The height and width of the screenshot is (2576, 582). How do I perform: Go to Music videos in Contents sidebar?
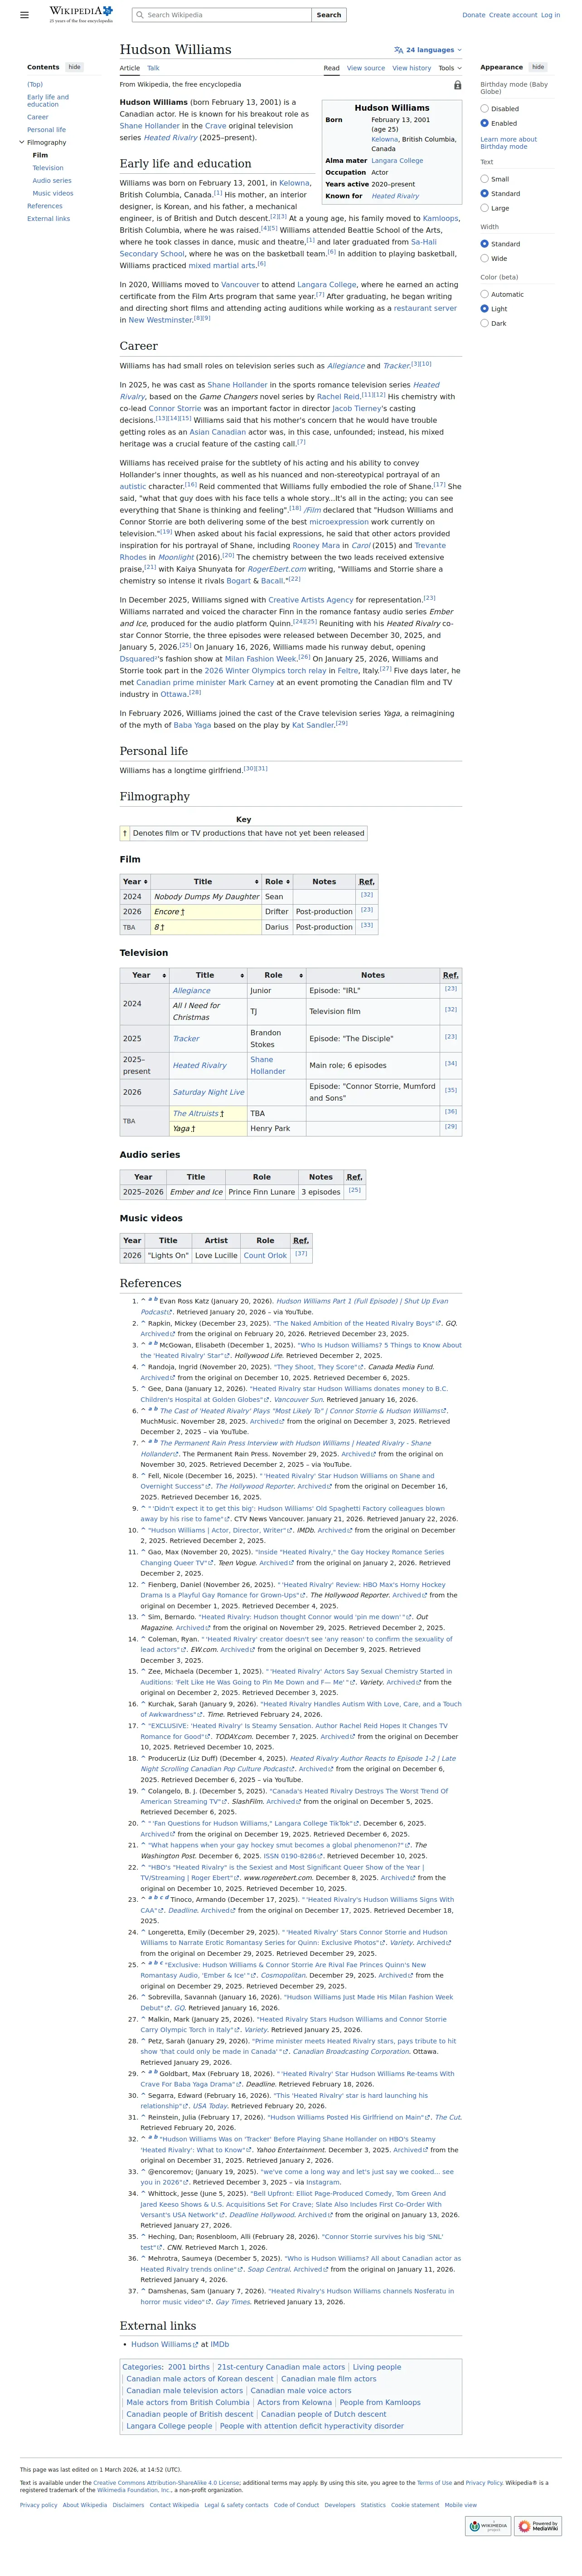(x=53, y=193)
